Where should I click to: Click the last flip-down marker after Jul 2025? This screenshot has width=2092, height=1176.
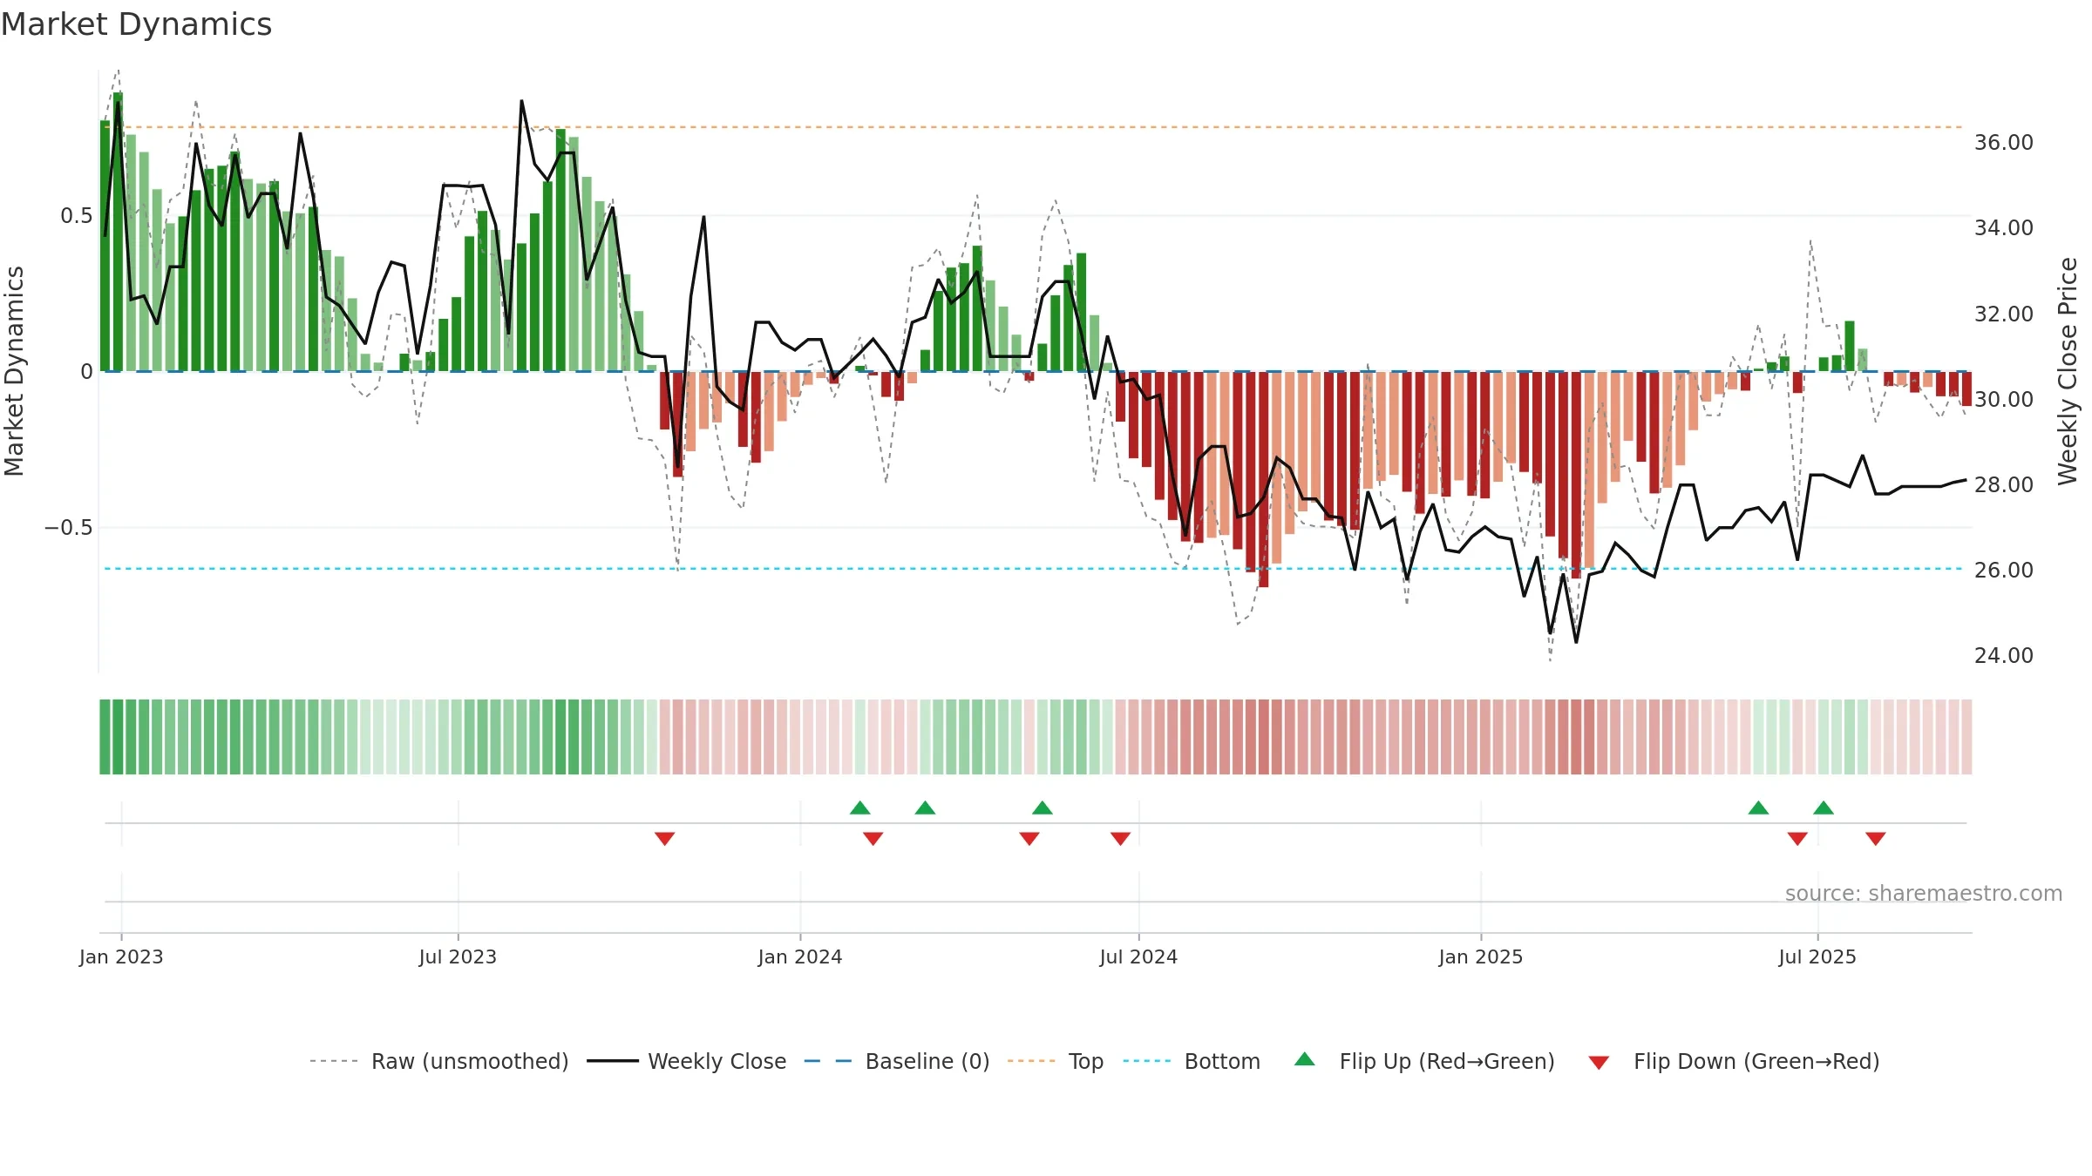click(x=1876, y=838)
